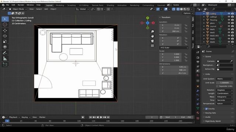The width and height of the screenshot is (236, 132).
Task: Click the End frame field
Action: [x=186, y=117]
